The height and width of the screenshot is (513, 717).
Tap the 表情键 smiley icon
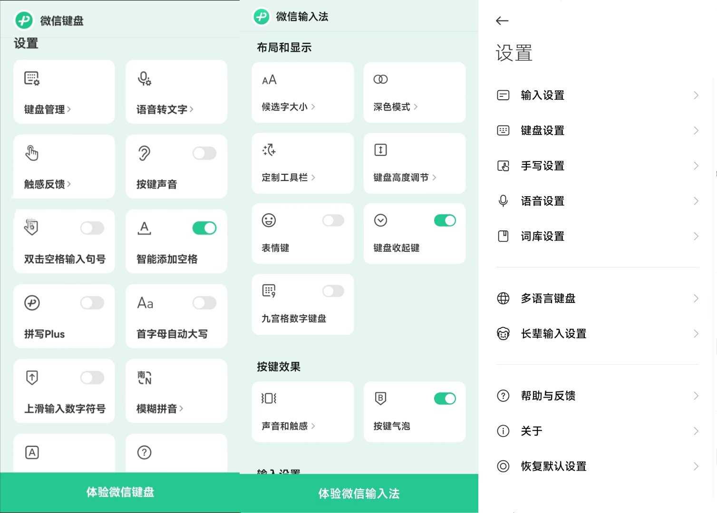[x=269, y=220]
